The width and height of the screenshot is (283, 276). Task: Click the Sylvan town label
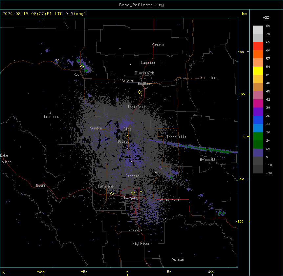128,80
